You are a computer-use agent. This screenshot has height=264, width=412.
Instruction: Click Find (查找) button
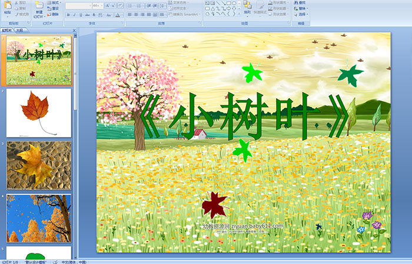coord(300,2)
